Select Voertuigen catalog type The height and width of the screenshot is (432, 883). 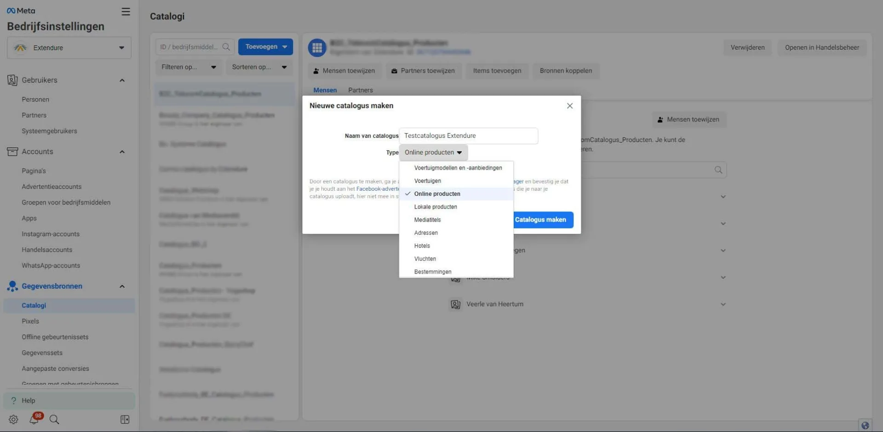click(456, 181)
